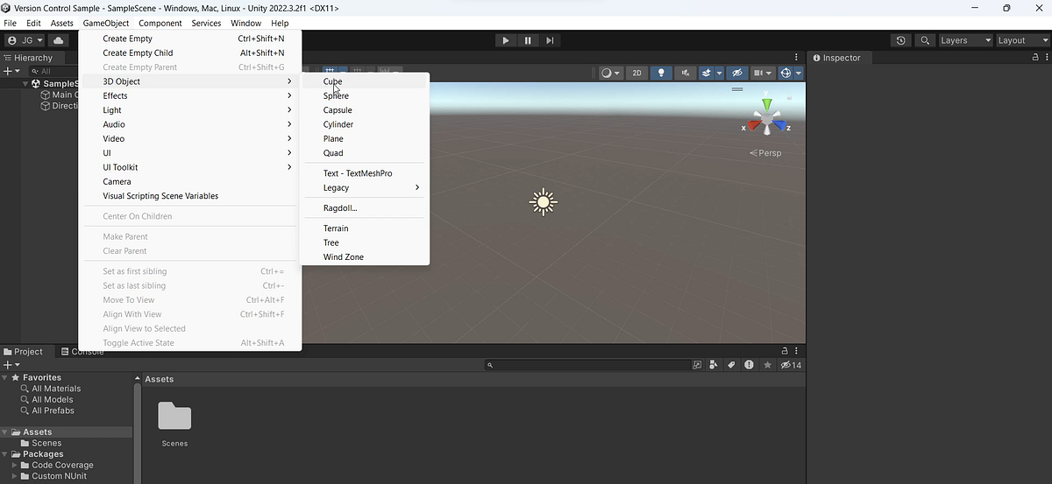
Task: Click Create Empty in GameObject menu
Action: (190, 39)
